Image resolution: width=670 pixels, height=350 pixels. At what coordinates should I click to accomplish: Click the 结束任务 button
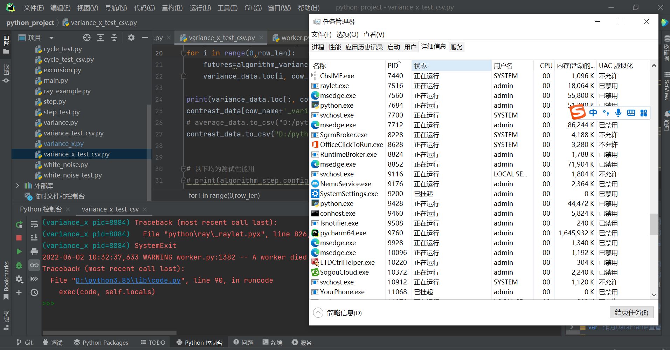631,312
